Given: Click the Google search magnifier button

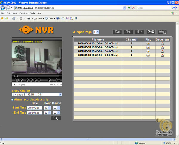Looking at the screenshot, I should [174, 8].
